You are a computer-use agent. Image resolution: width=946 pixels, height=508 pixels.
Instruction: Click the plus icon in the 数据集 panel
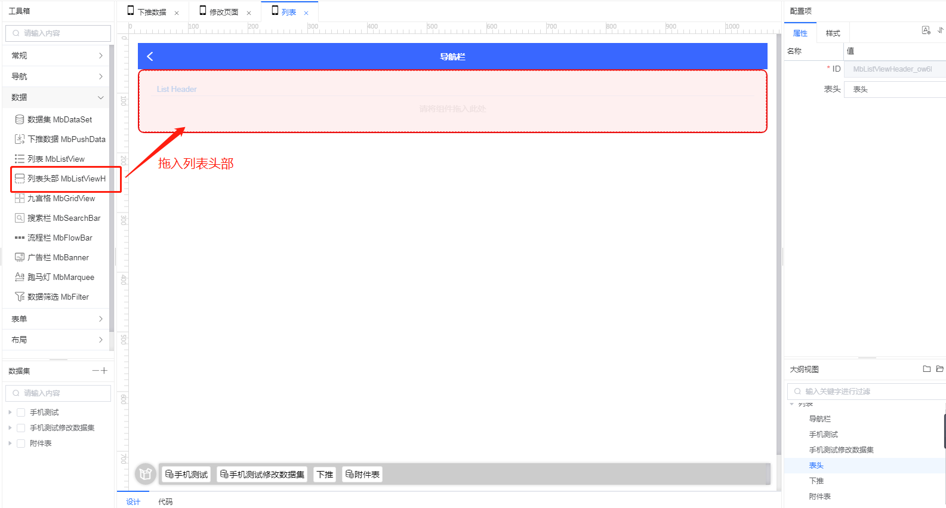[104, 371]
